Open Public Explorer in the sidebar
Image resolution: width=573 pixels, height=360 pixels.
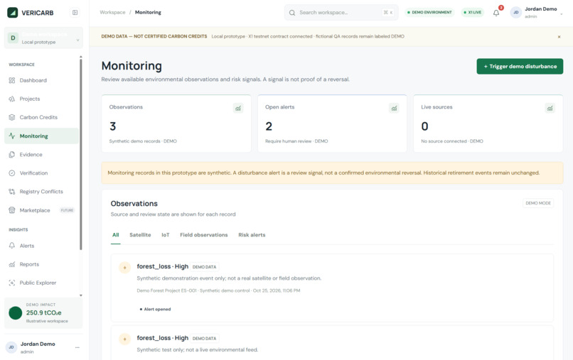point(41,283)
